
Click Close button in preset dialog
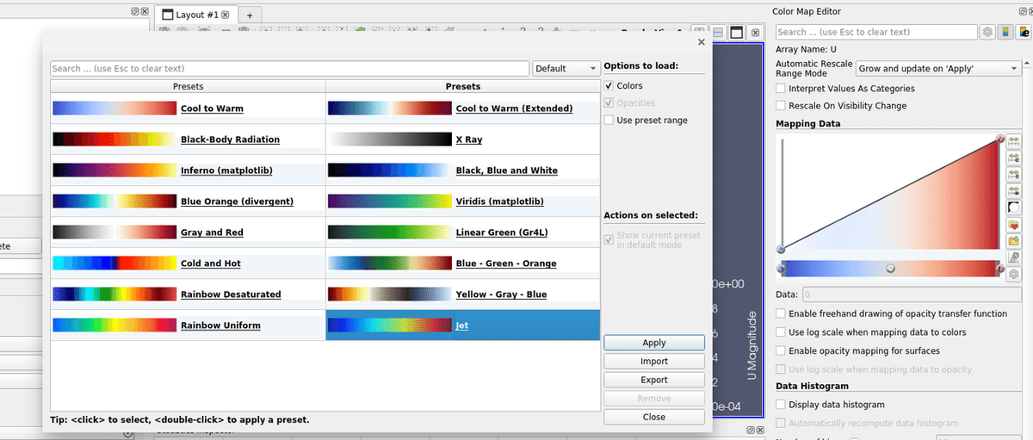click(654, 417)
